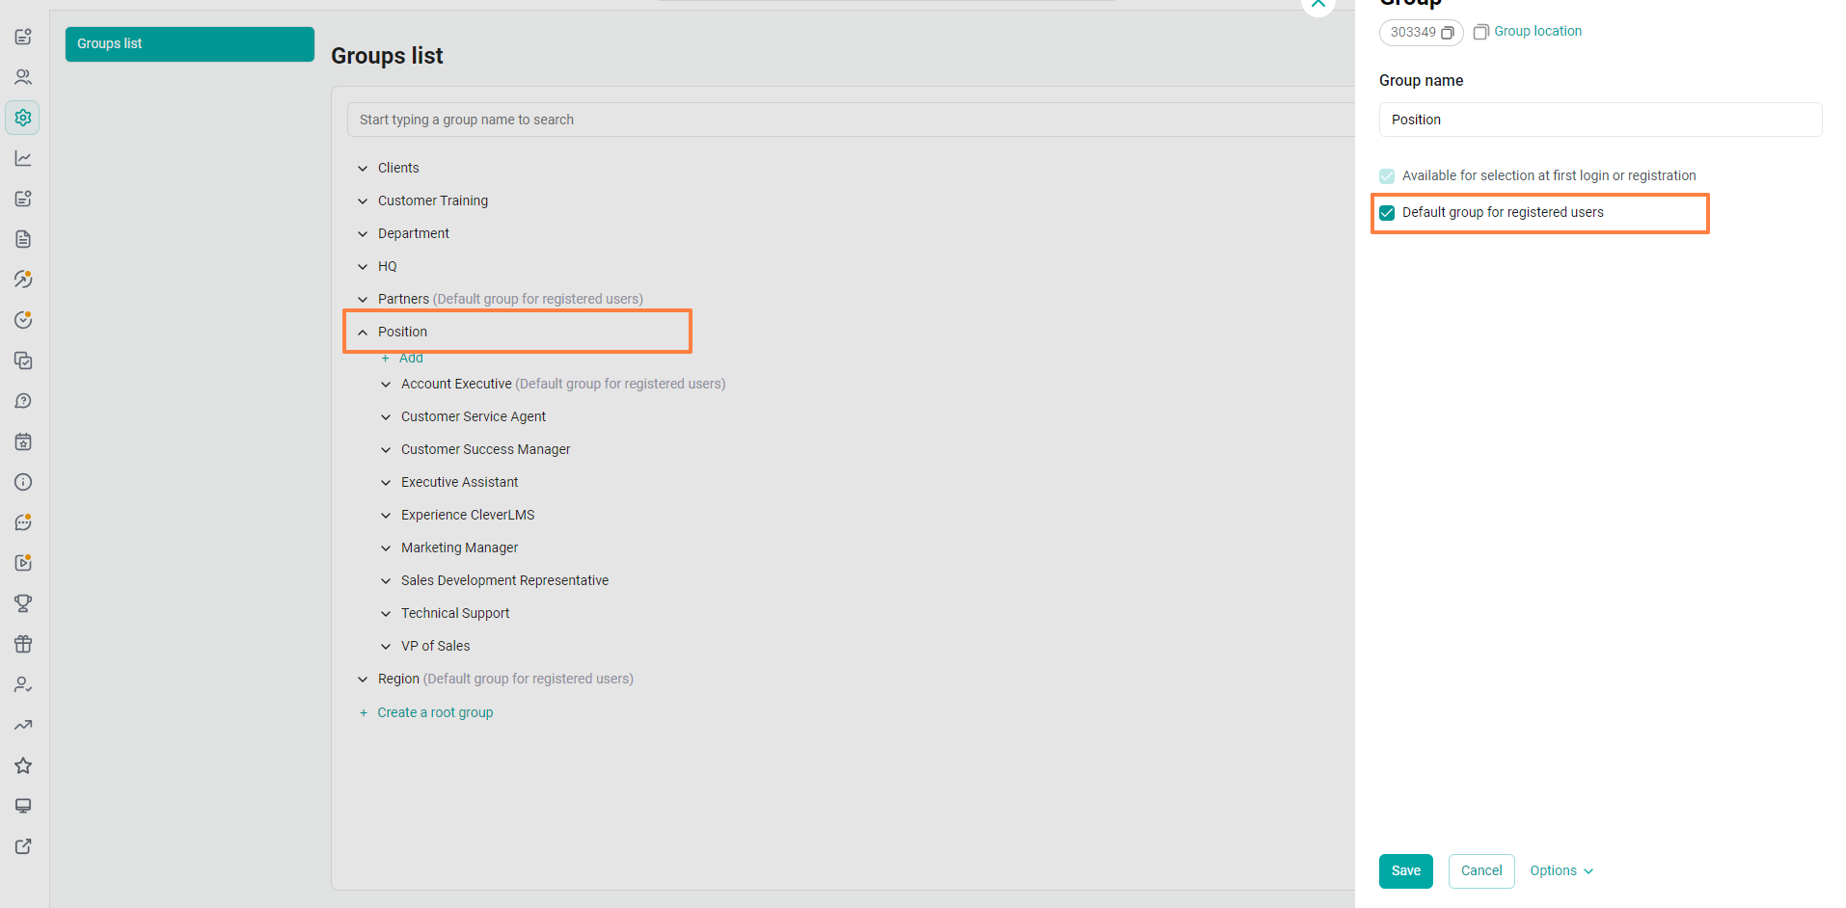Click the news icon above the users icon
This screenshot has height=908, width=1846.
(23, 37)
